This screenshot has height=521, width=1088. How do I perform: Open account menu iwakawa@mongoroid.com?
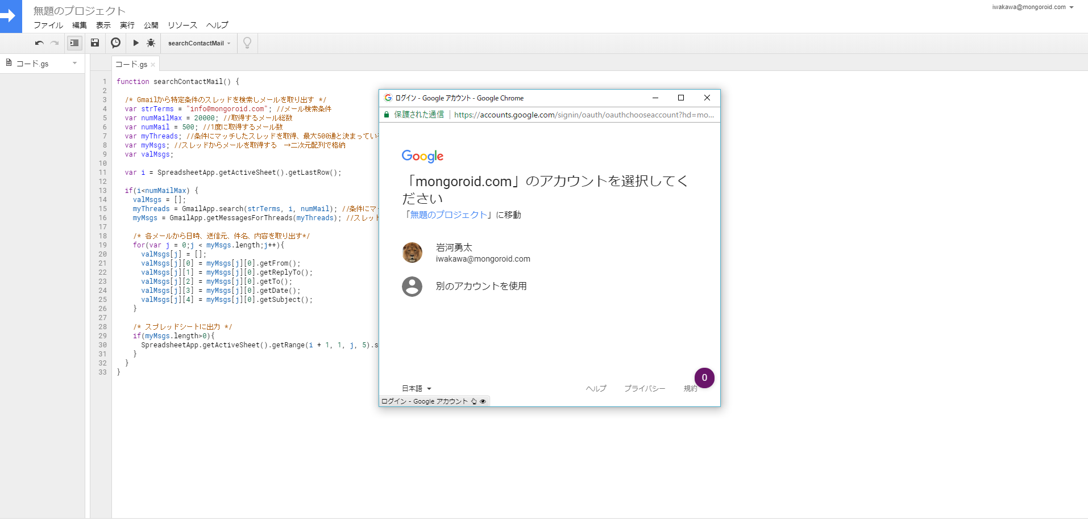pos(1033,7)
